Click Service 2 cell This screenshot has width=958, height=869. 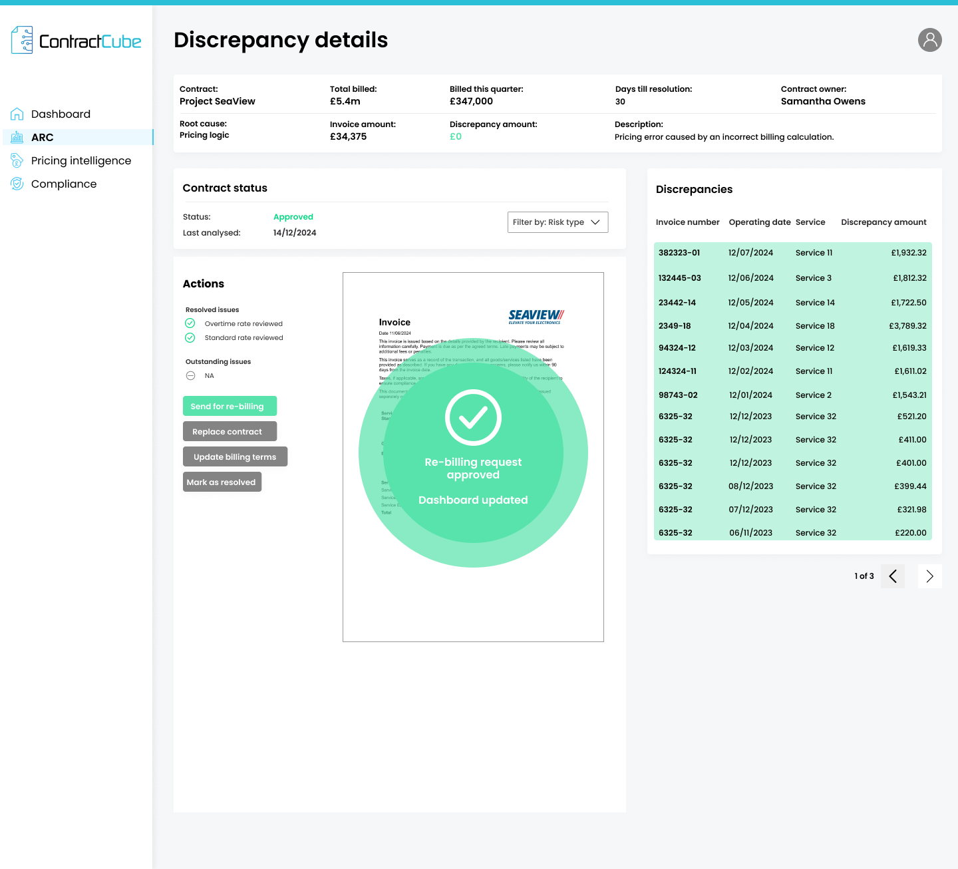(x=814, y=395)
